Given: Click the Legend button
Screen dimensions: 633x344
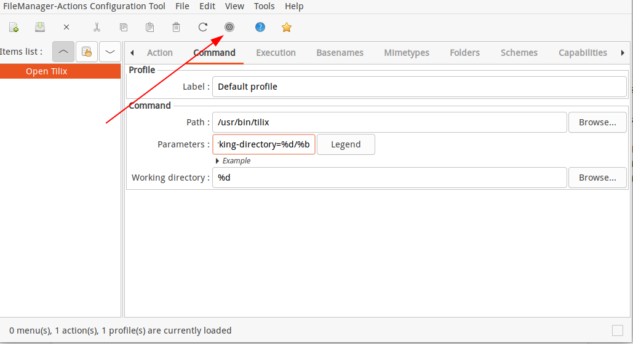Looking at the screenshot, I should [346, 144].
